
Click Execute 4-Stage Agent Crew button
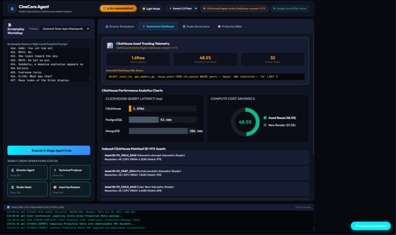(49, 150)
